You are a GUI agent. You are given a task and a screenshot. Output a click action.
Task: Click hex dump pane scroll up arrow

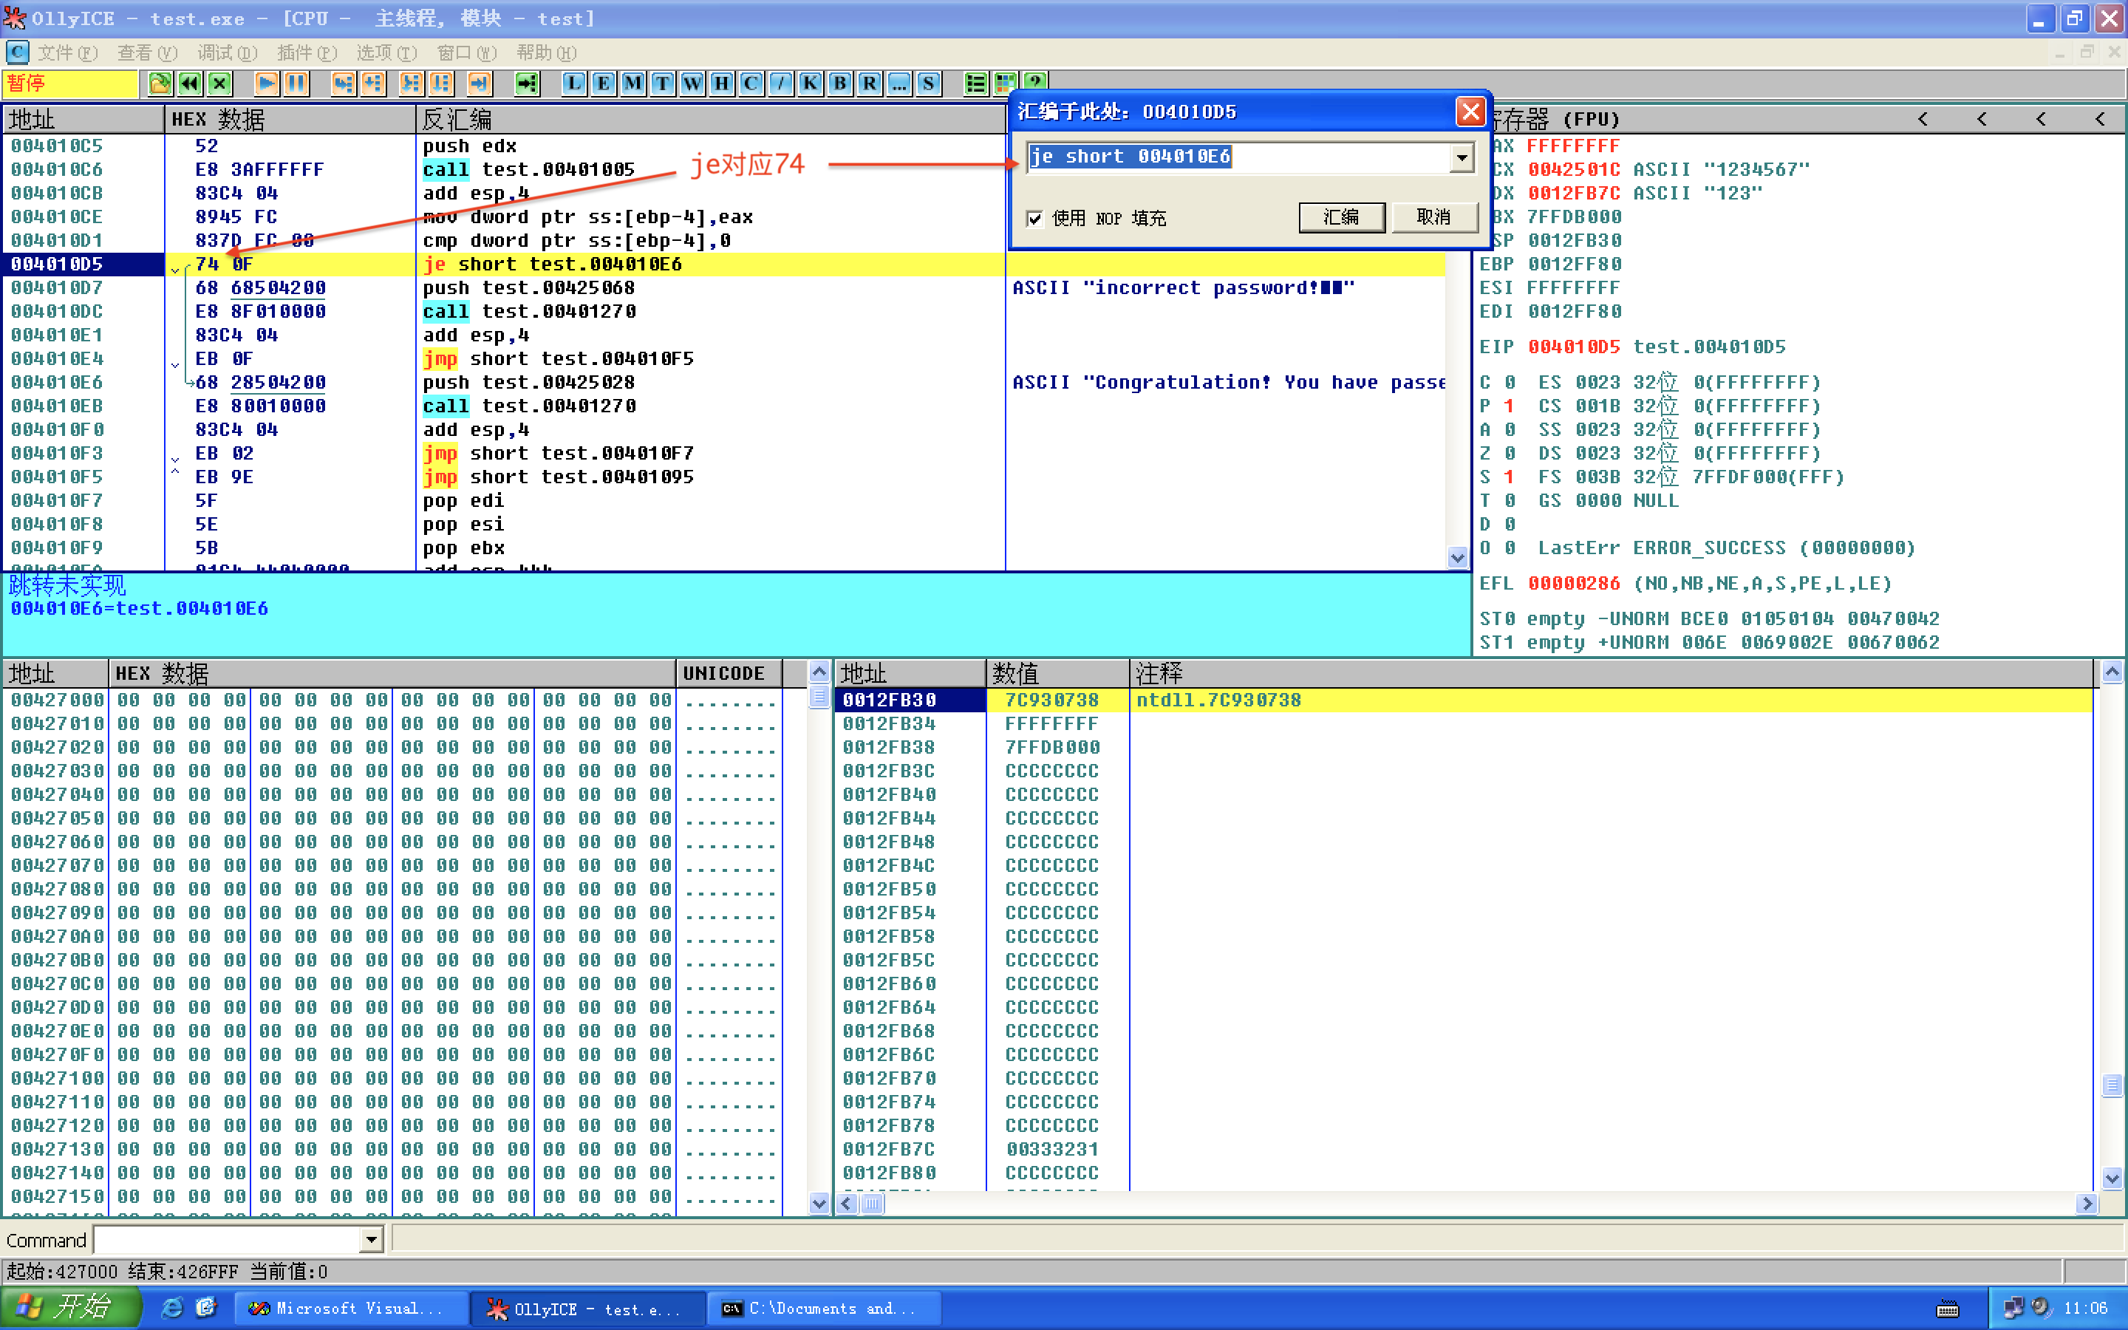pyautogui.click(x=819, y=673)
